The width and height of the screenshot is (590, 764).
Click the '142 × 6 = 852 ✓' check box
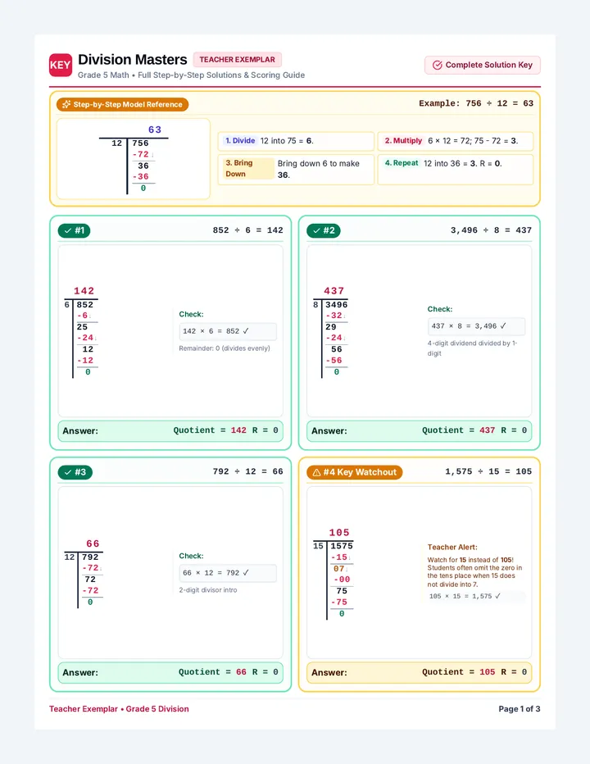coord(228,331)
